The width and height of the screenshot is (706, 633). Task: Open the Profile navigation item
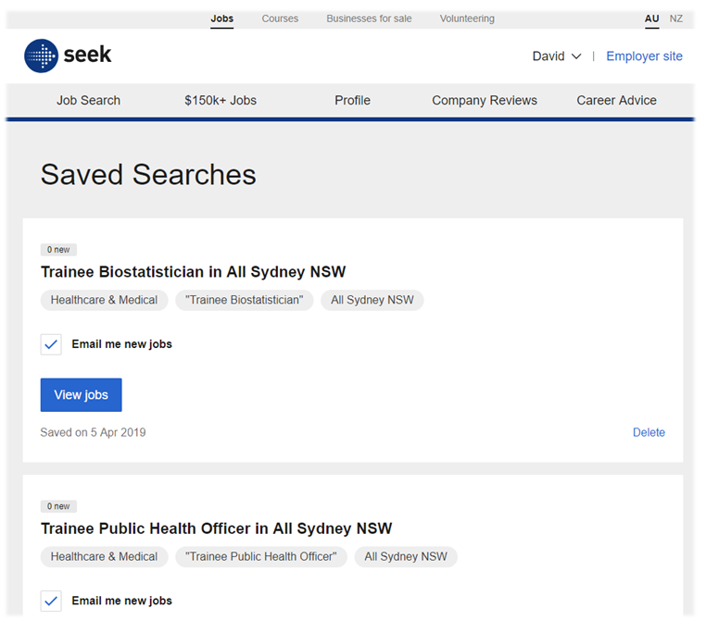pyautogui.click(x=353, y=100)
